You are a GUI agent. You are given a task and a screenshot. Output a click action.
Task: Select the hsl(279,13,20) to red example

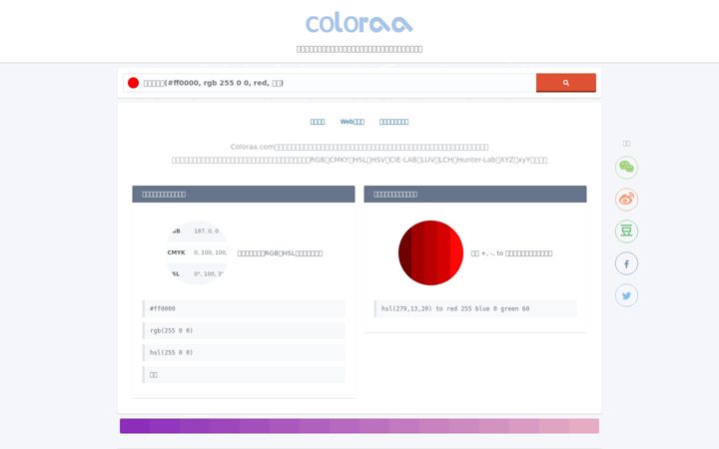pyautogui.click(x=475, y=308)
